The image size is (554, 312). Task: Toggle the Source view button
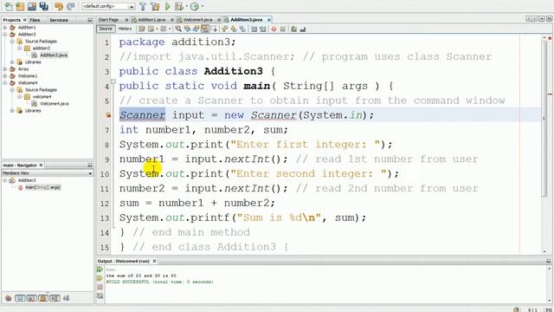(x=106, y=29)
